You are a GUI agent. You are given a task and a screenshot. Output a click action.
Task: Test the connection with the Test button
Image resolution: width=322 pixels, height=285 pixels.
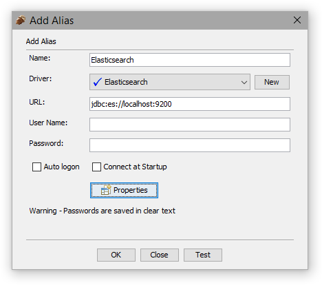point(203,255)
